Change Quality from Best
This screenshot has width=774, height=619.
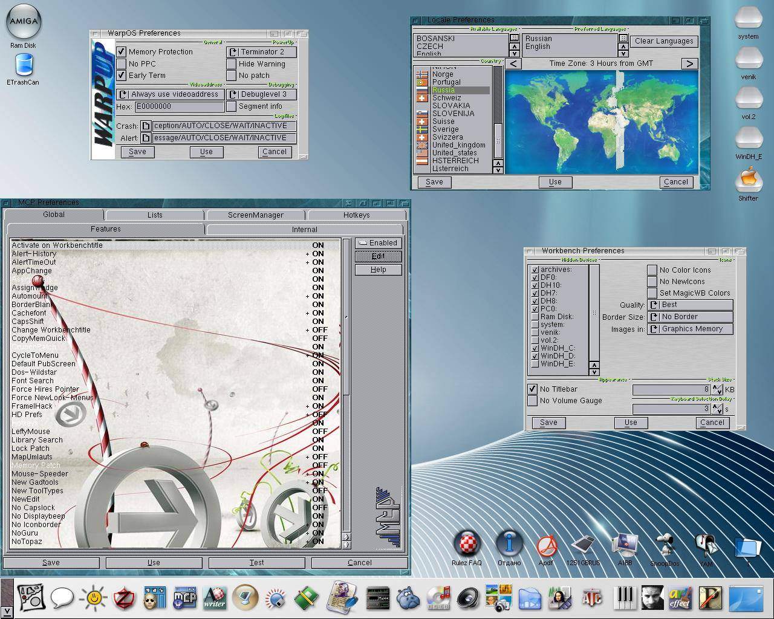pyautogui.click(x=690, y=305)
